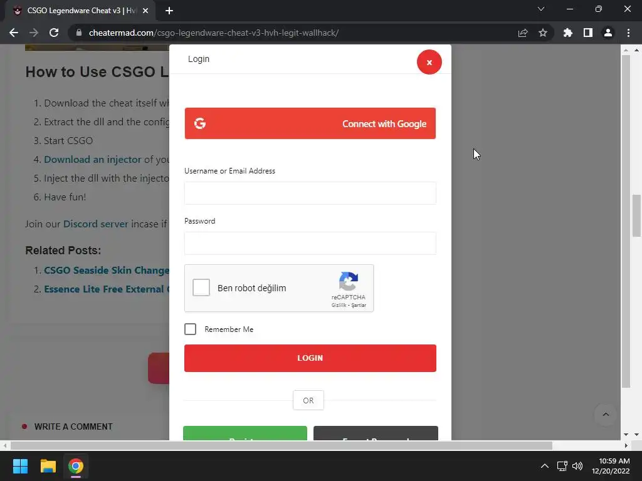Open the side panel icon
642x481 pixels.
point(588,33)
